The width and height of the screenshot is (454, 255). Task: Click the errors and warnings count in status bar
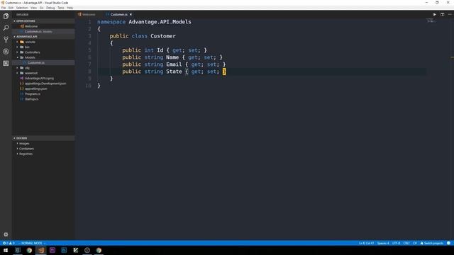[x=9, y=243]
